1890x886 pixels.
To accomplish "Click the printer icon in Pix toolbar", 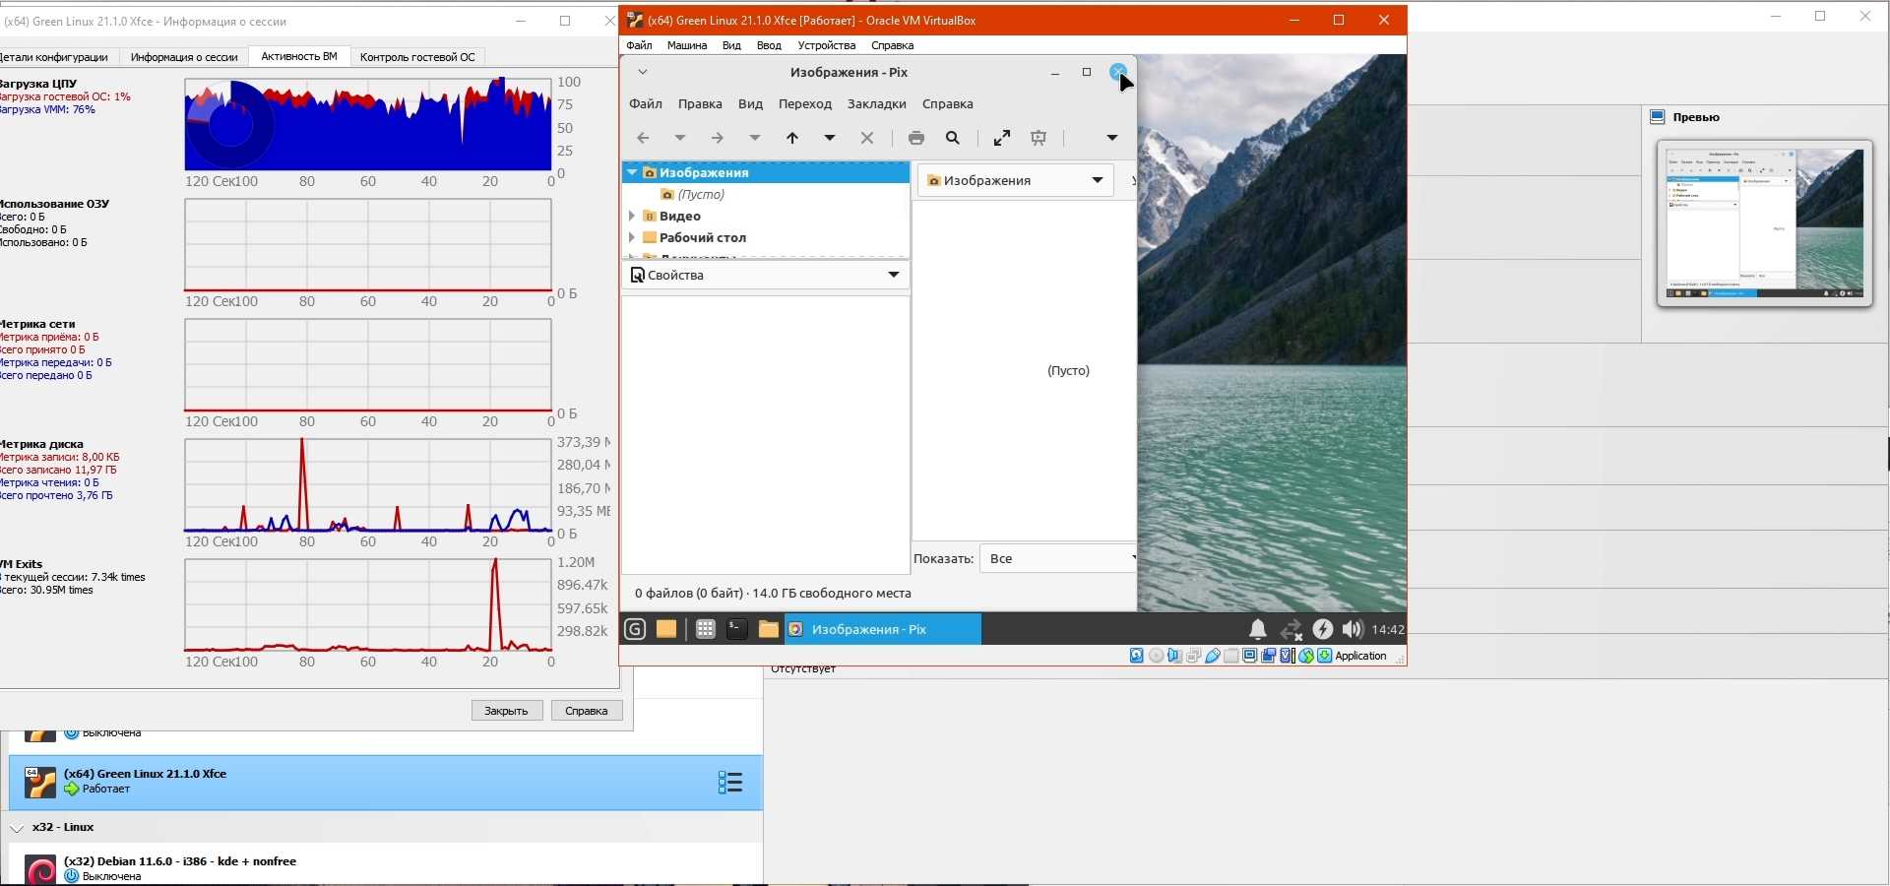I will (916, 138).
